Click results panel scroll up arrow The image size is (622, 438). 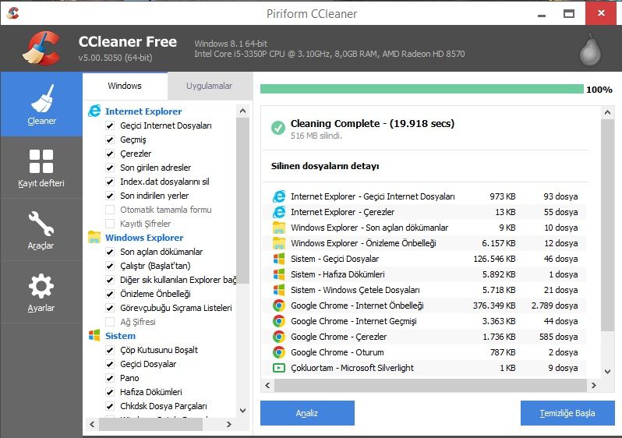tap(607, 113)
